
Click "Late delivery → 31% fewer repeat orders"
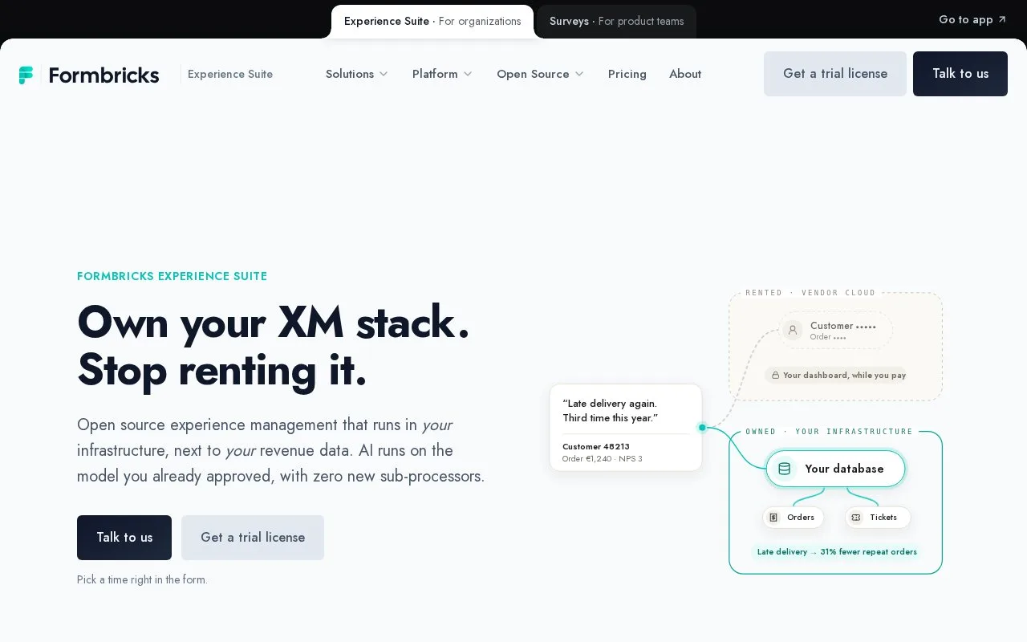click(837, 552)
